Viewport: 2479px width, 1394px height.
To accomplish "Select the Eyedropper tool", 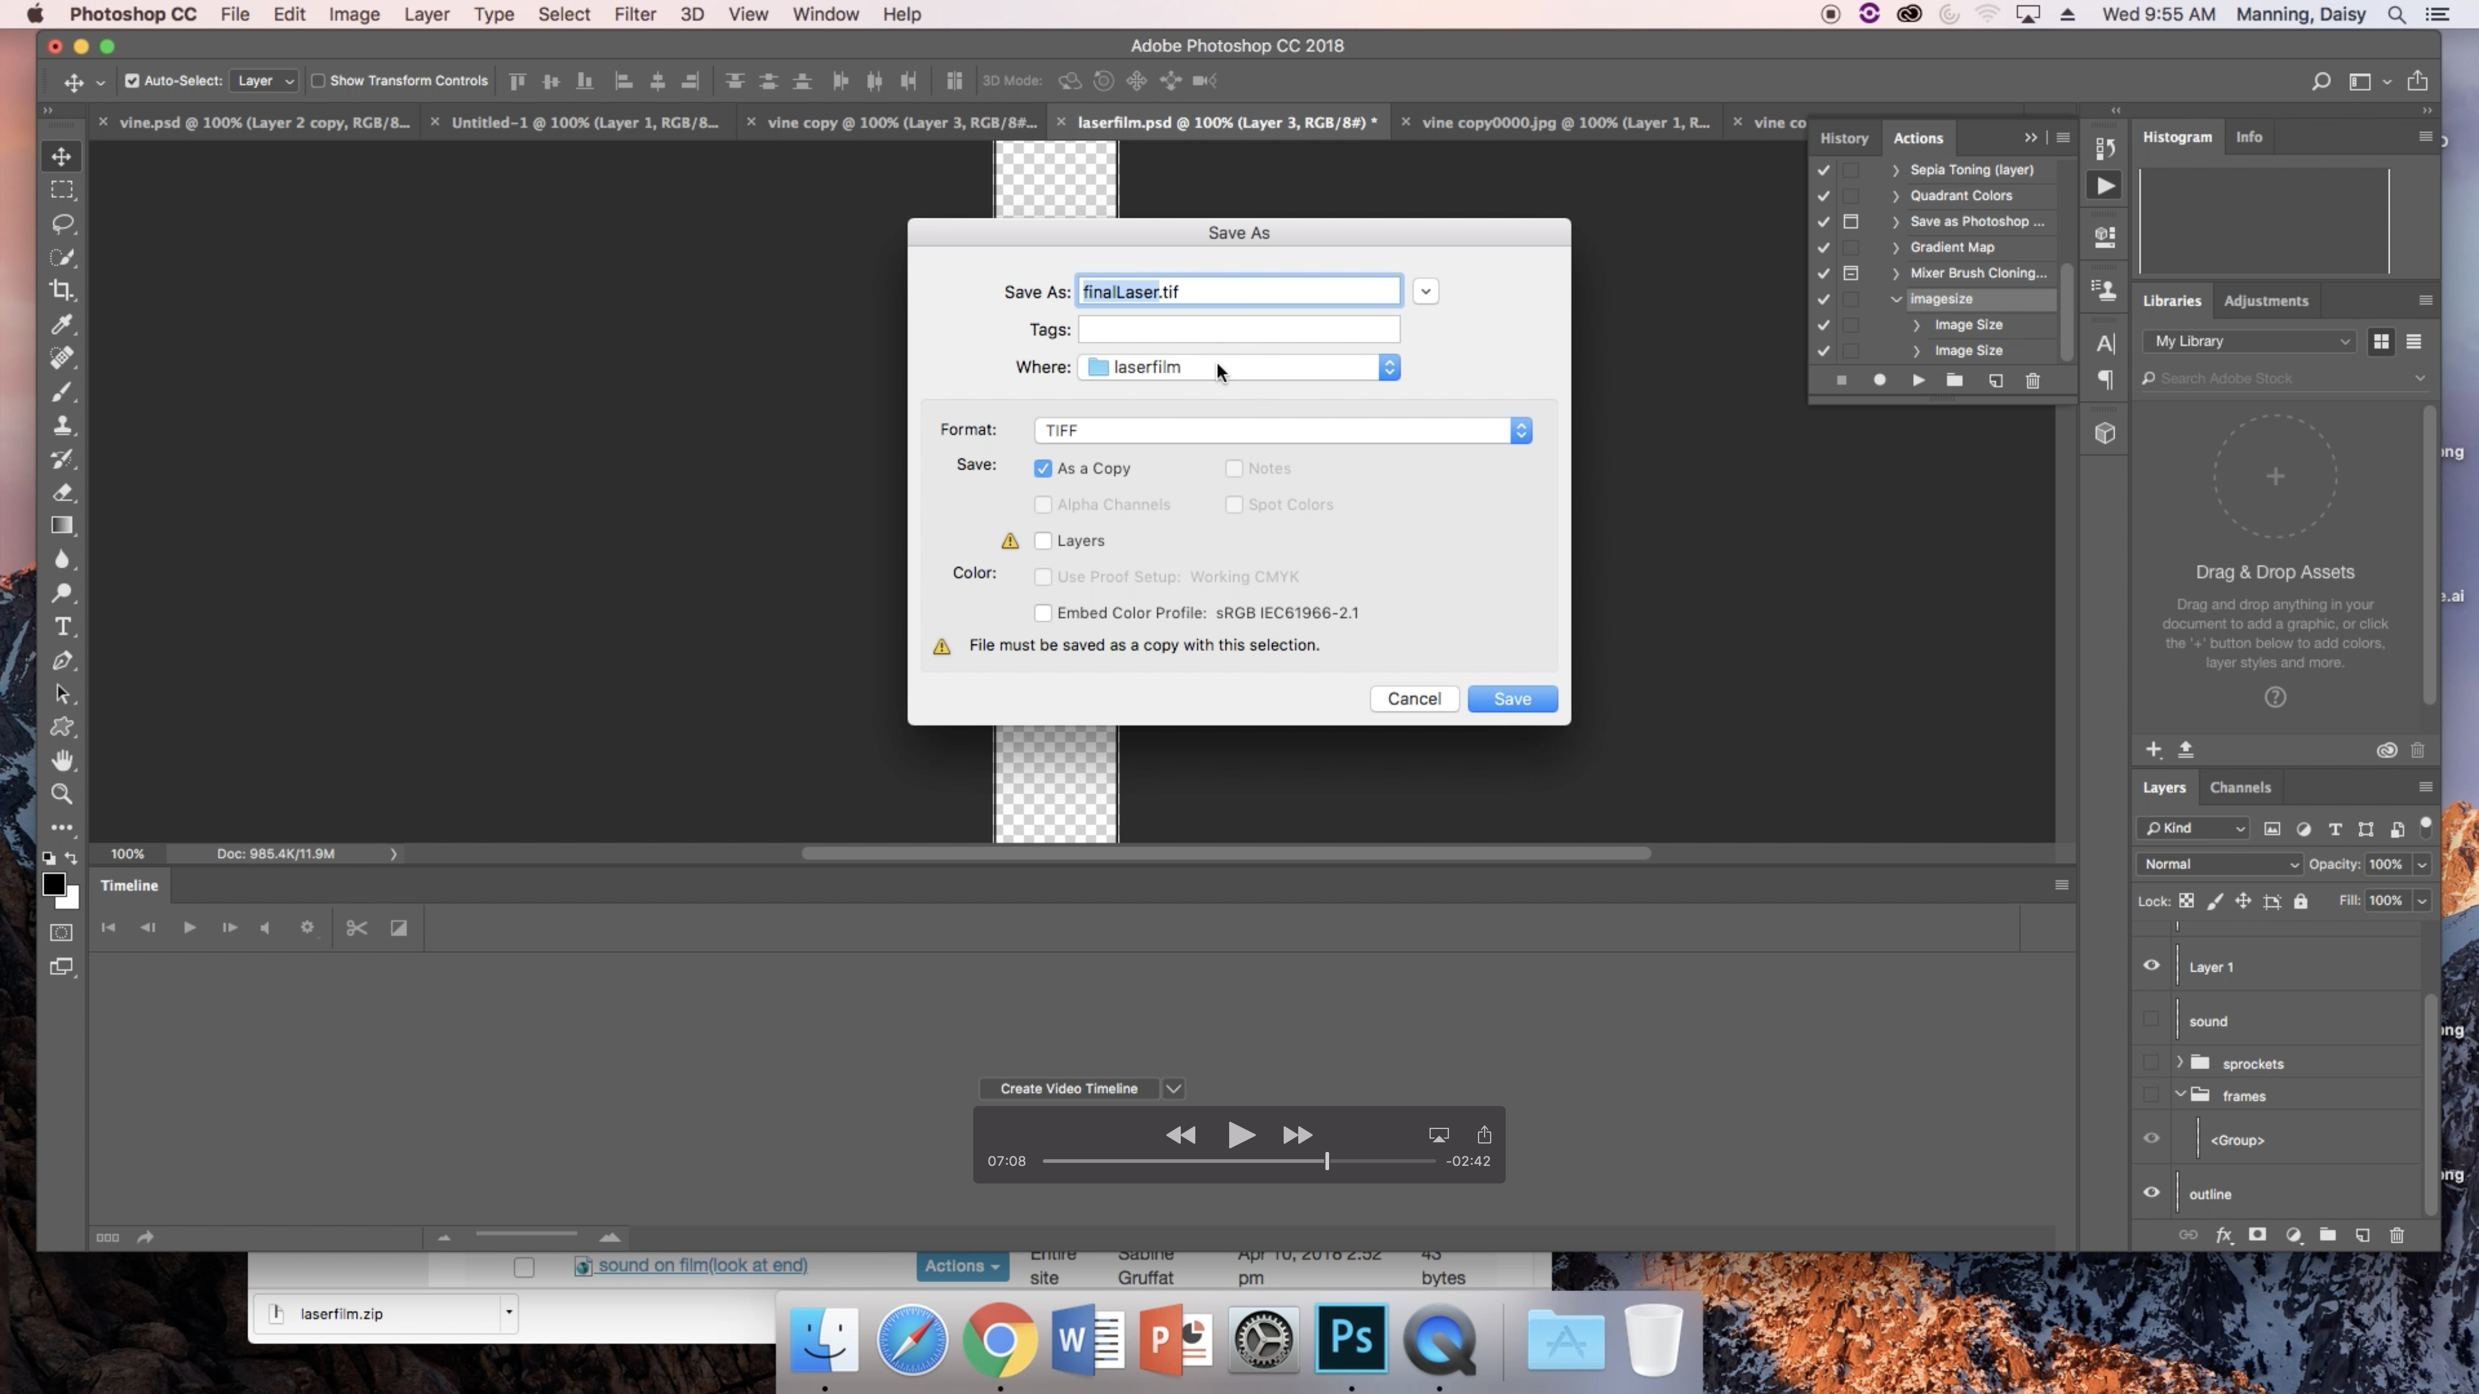I will coord(62,324).
